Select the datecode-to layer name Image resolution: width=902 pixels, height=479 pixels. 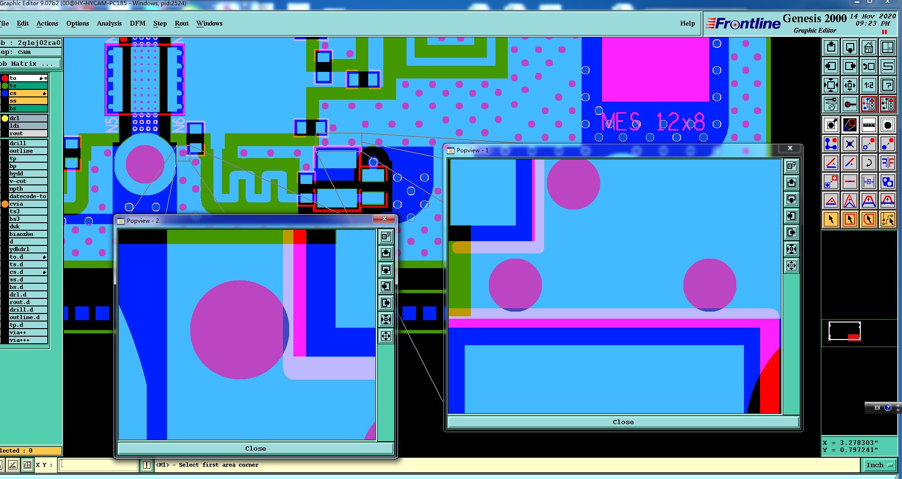[x=27, y=196]
